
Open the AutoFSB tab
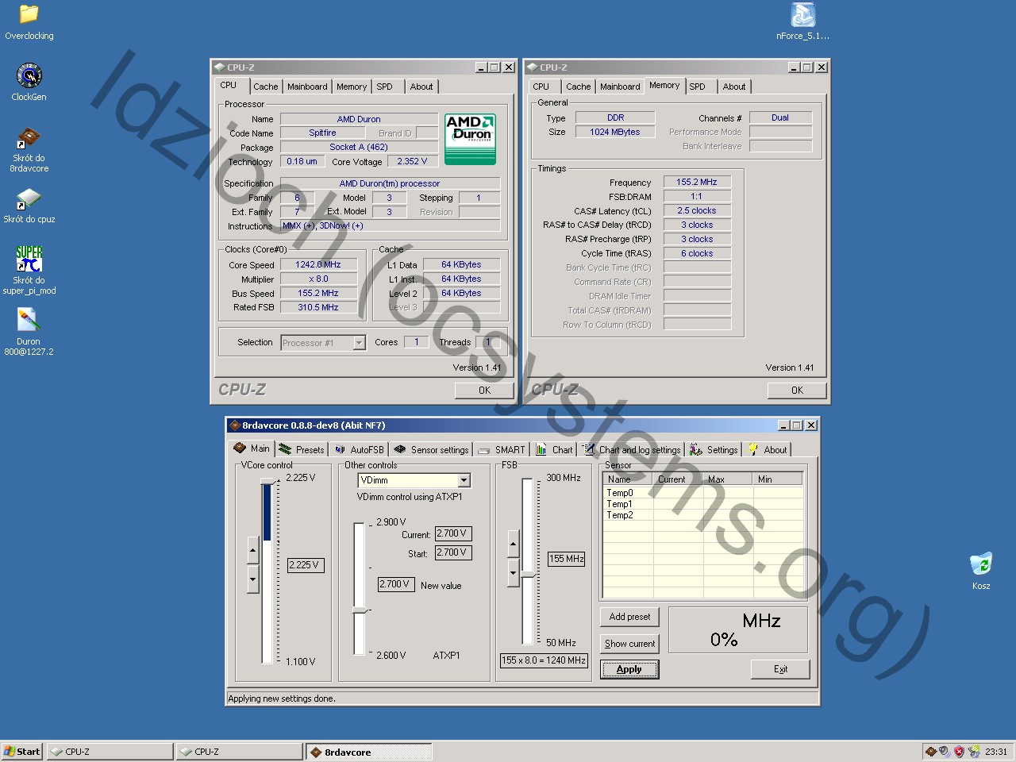pyautogui.click(x=359, y=449)
